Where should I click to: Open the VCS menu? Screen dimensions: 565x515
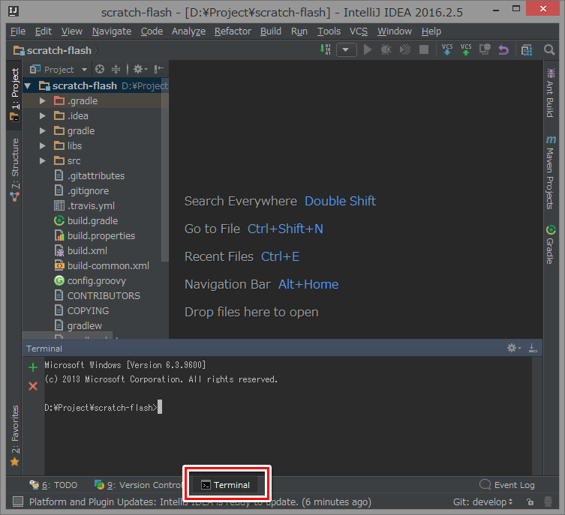pyautogui.click(x=359, y=31)
